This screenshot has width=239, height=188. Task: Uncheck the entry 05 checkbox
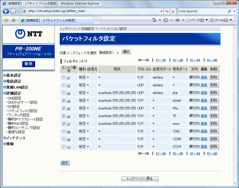(x=64, y=109)
